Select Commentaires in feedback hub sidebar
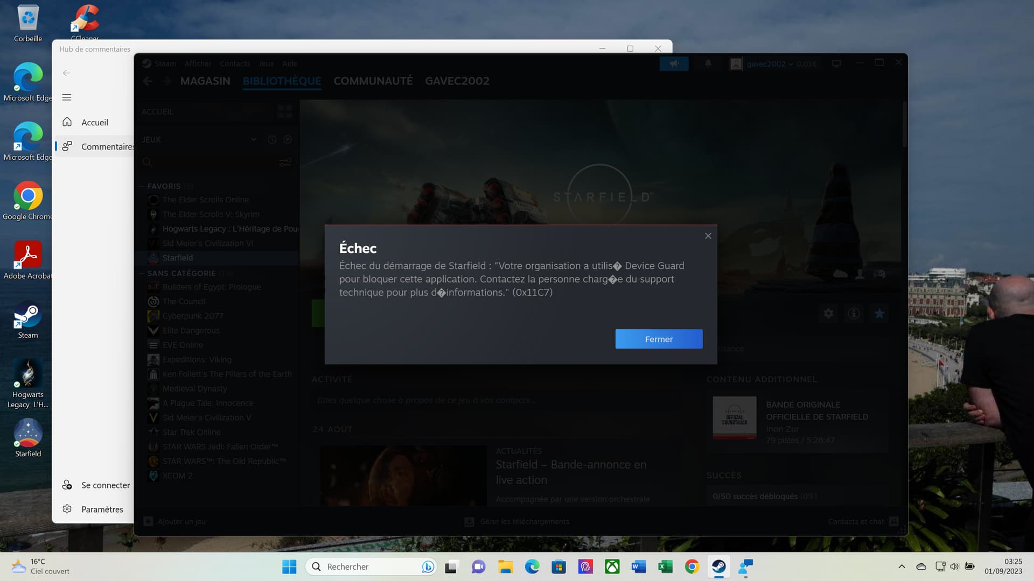The height and width of the screenshot is (581, 1034). pyautogui.click(x=94, y=146)
